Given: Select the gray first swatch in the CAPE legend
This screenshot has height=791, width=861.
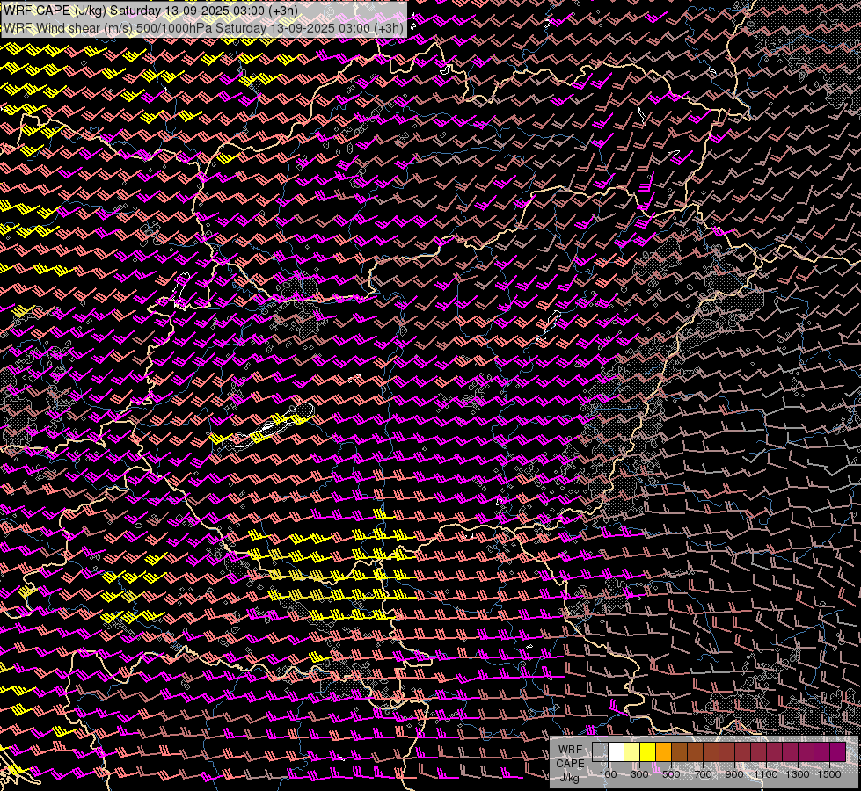Looking at the screenshot, I should [x=600, y=751].
